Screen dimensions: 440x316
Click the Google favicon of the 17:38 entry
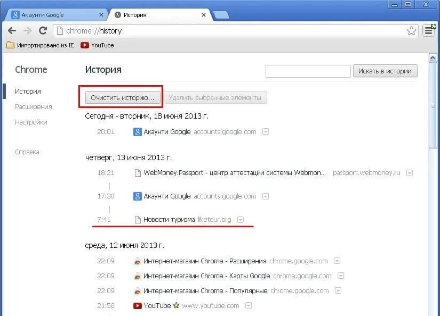137,196
